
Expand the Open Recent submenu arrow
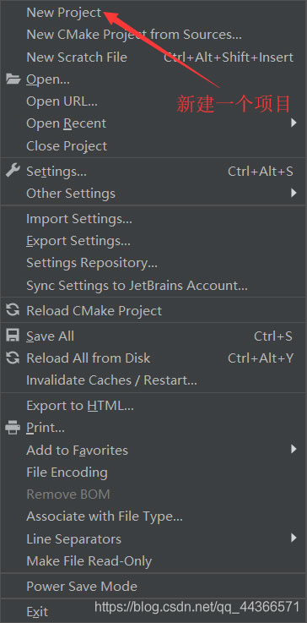(294, 123)
